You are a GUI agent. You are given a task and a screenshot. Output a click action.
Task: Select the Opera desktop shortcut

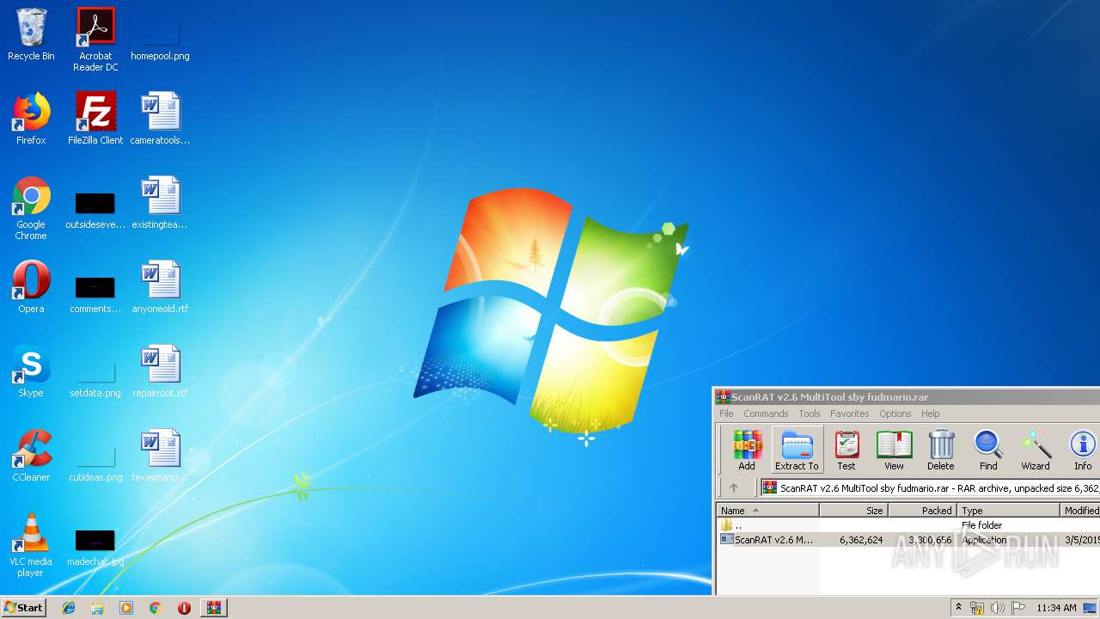point(31,287)
